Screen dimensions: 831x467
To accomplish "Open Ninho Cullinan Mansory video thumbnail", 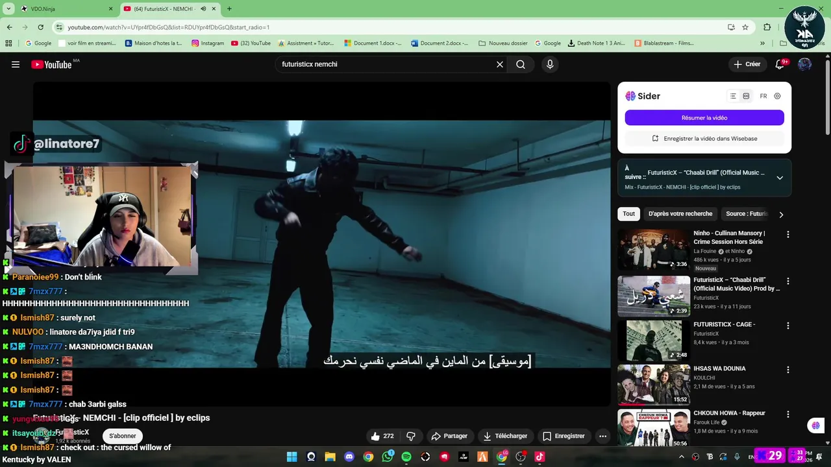I will click(654, 249).
